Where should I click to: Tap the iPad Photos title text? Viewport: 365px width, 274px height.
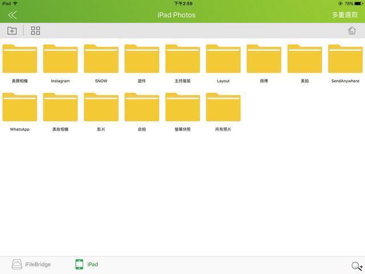176,15
